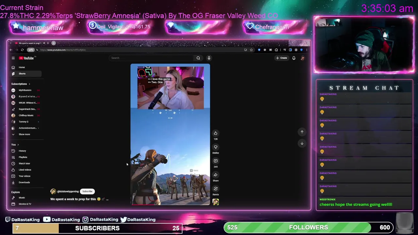Open a new browser tab
418x235 pixels.
[54, 43]
